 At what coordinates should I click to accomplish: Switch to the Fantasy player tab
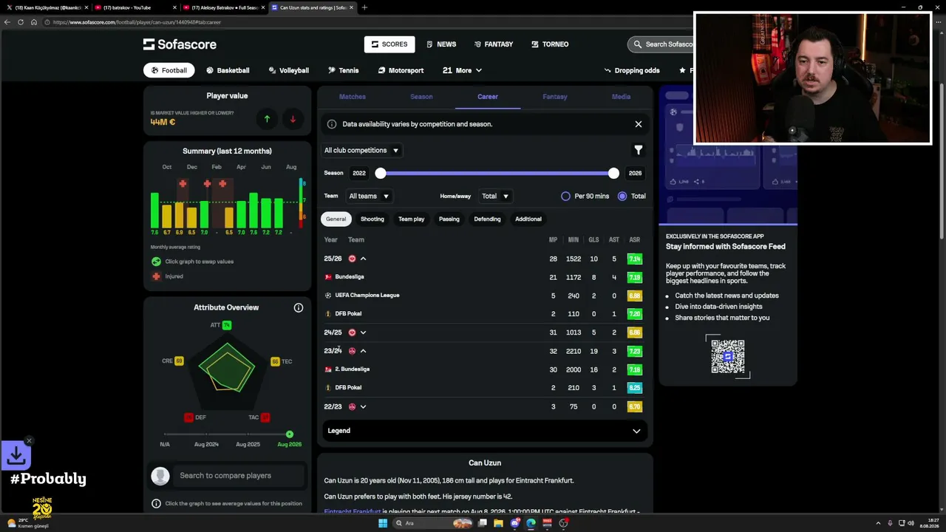coord(555,97)
